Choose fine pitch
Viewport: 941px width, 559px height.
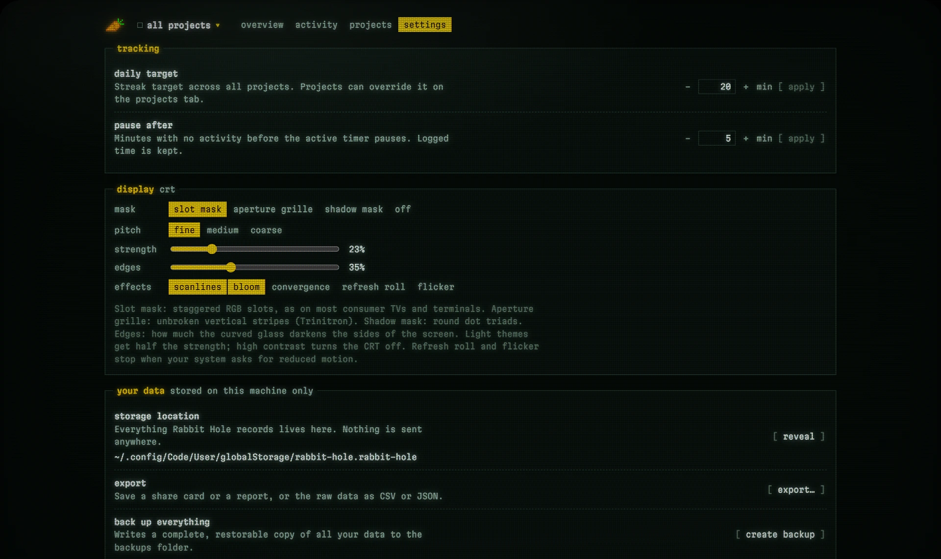[184, 230]
